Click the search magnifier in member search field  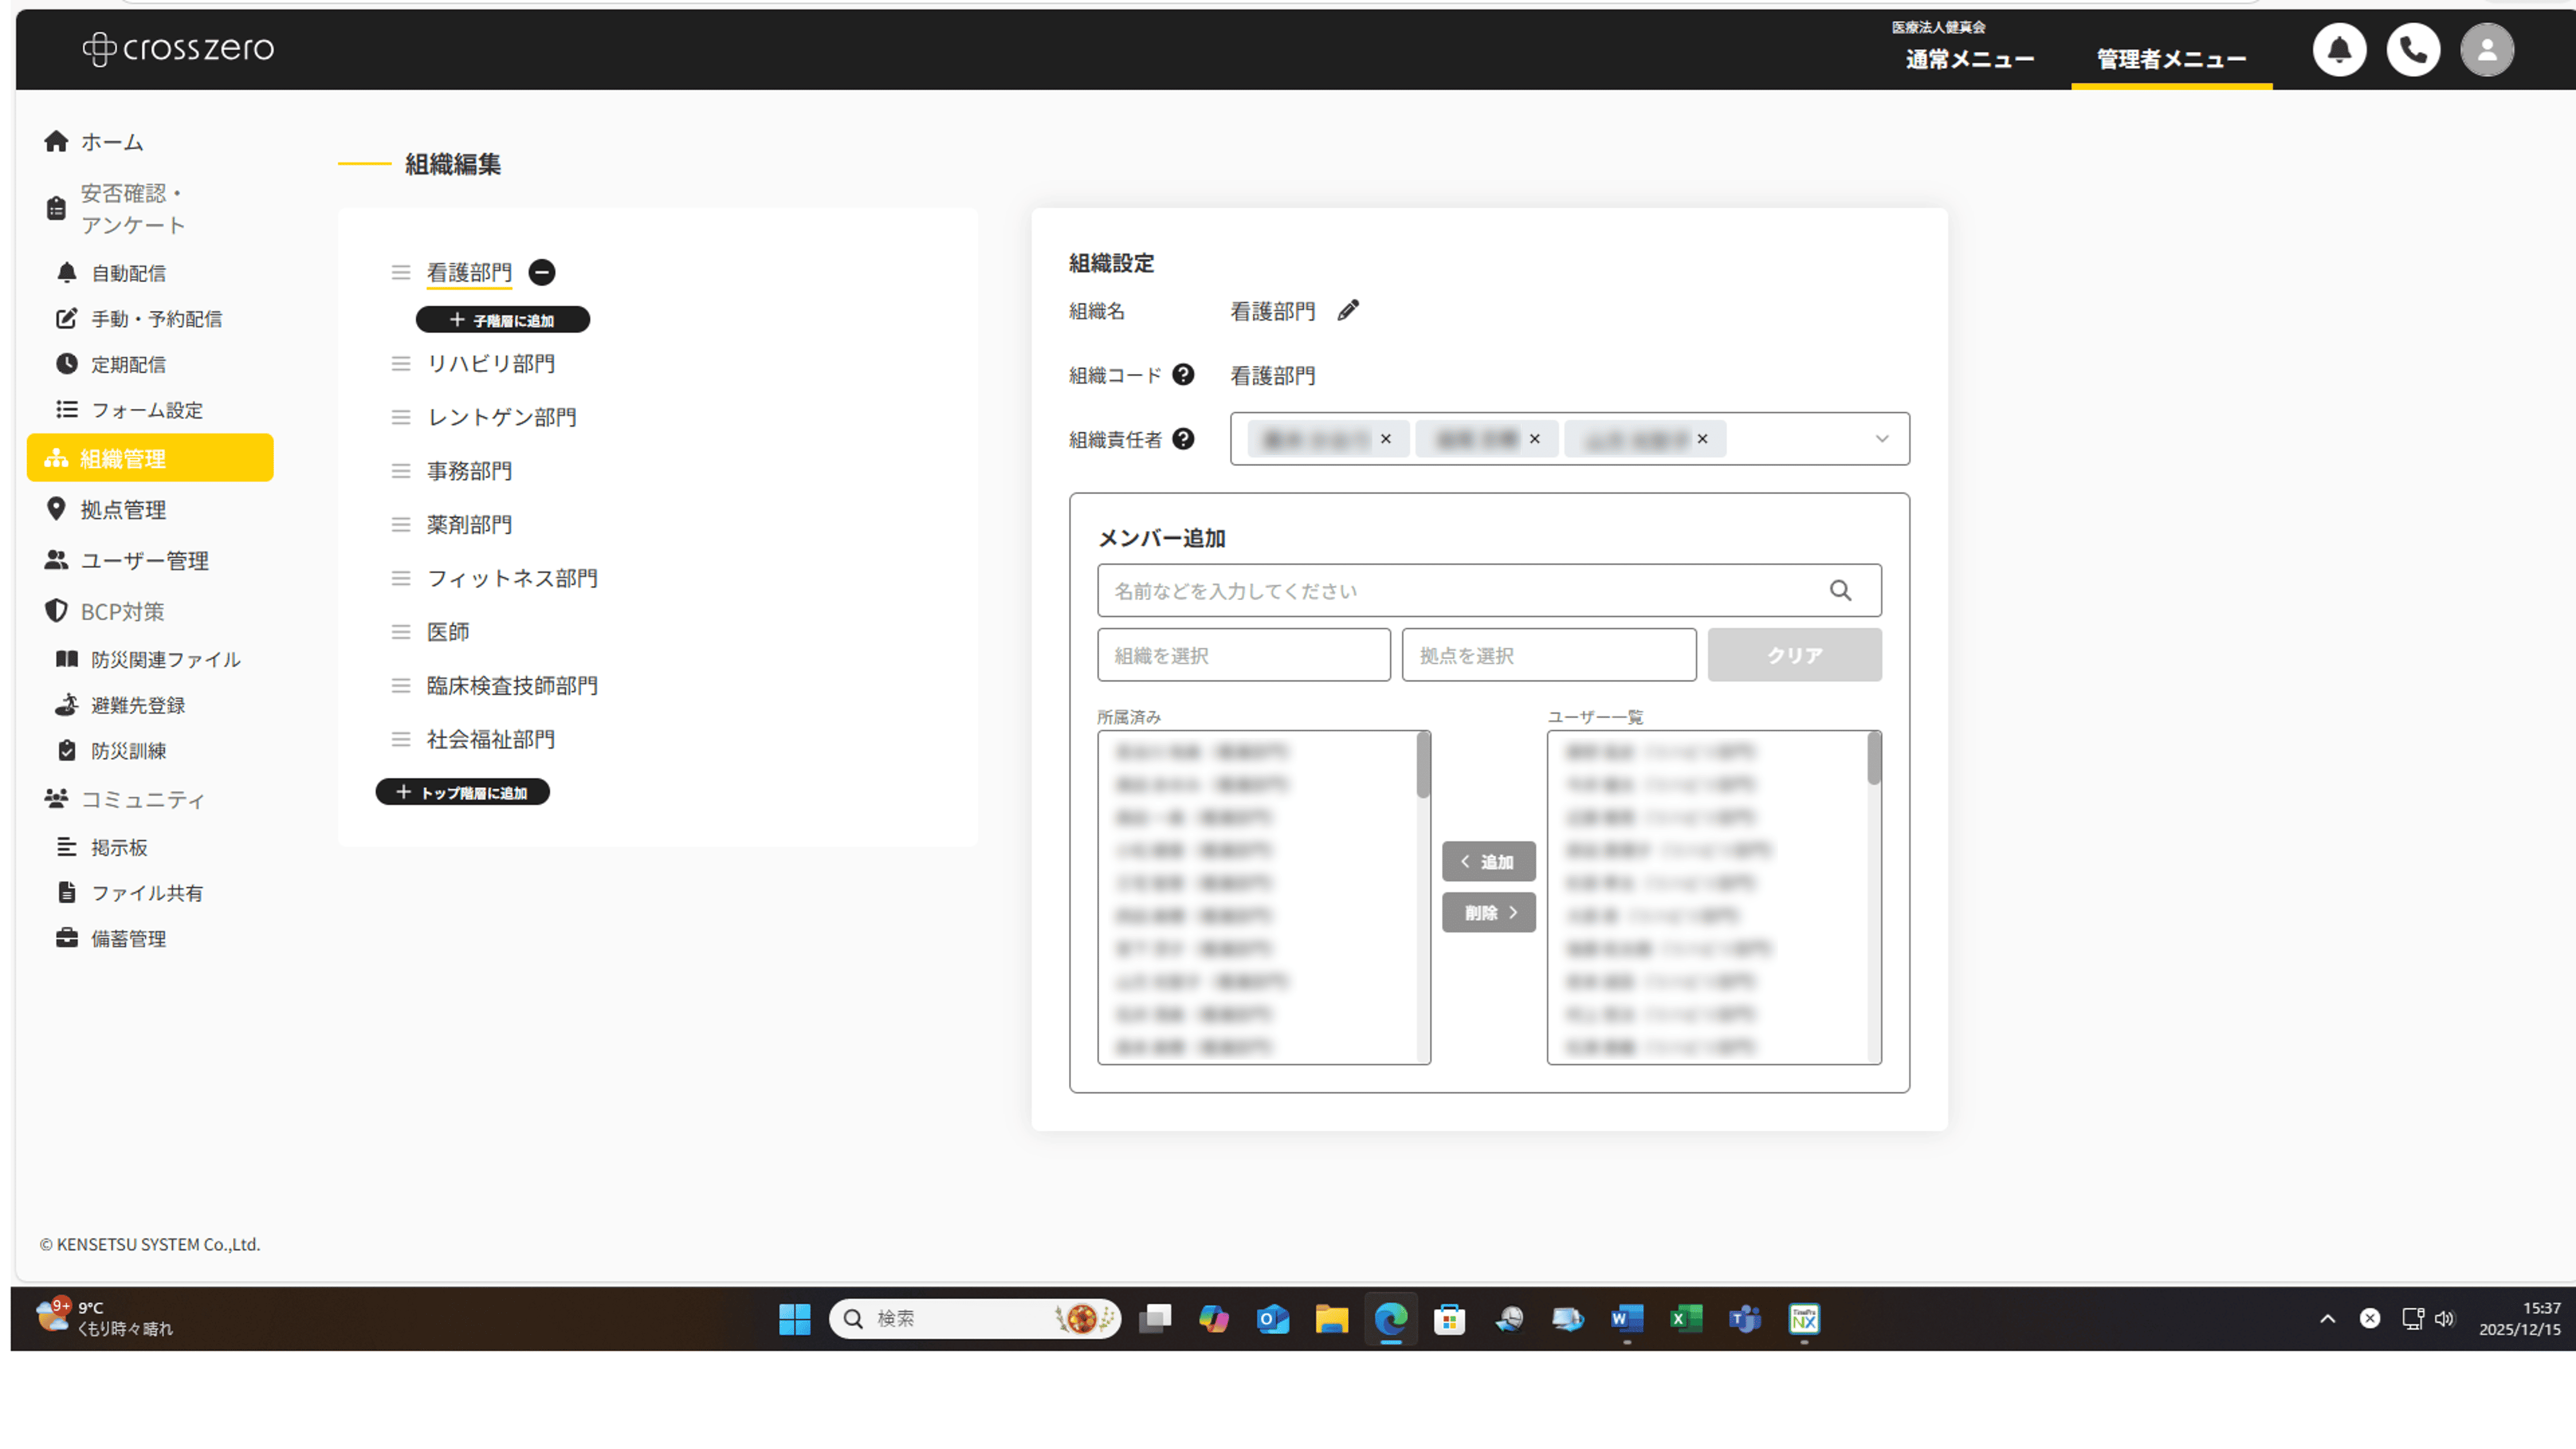pos(1840,591)
